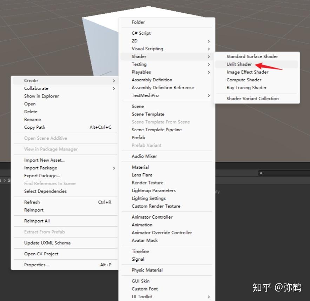The image size is (310, 301).
Task: Create a Ray Tracing Shader
Action: coord(246,88)
